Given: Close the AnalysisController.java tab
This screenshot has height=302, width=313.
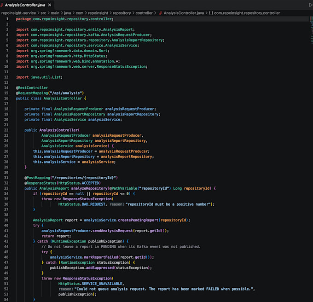Looking at the screenshot, I should coord(50,5).
